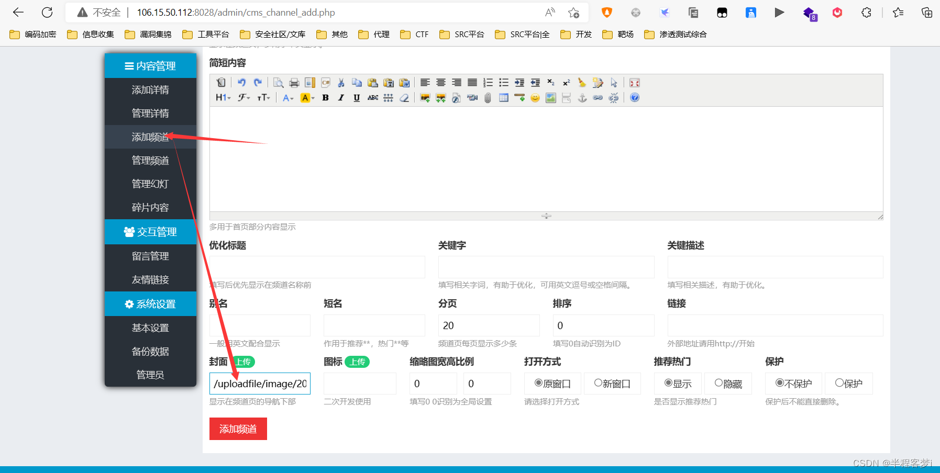Insert emoticon smiley
The height and width of the screenshot is (473, 940).
(x=535, y=98)
